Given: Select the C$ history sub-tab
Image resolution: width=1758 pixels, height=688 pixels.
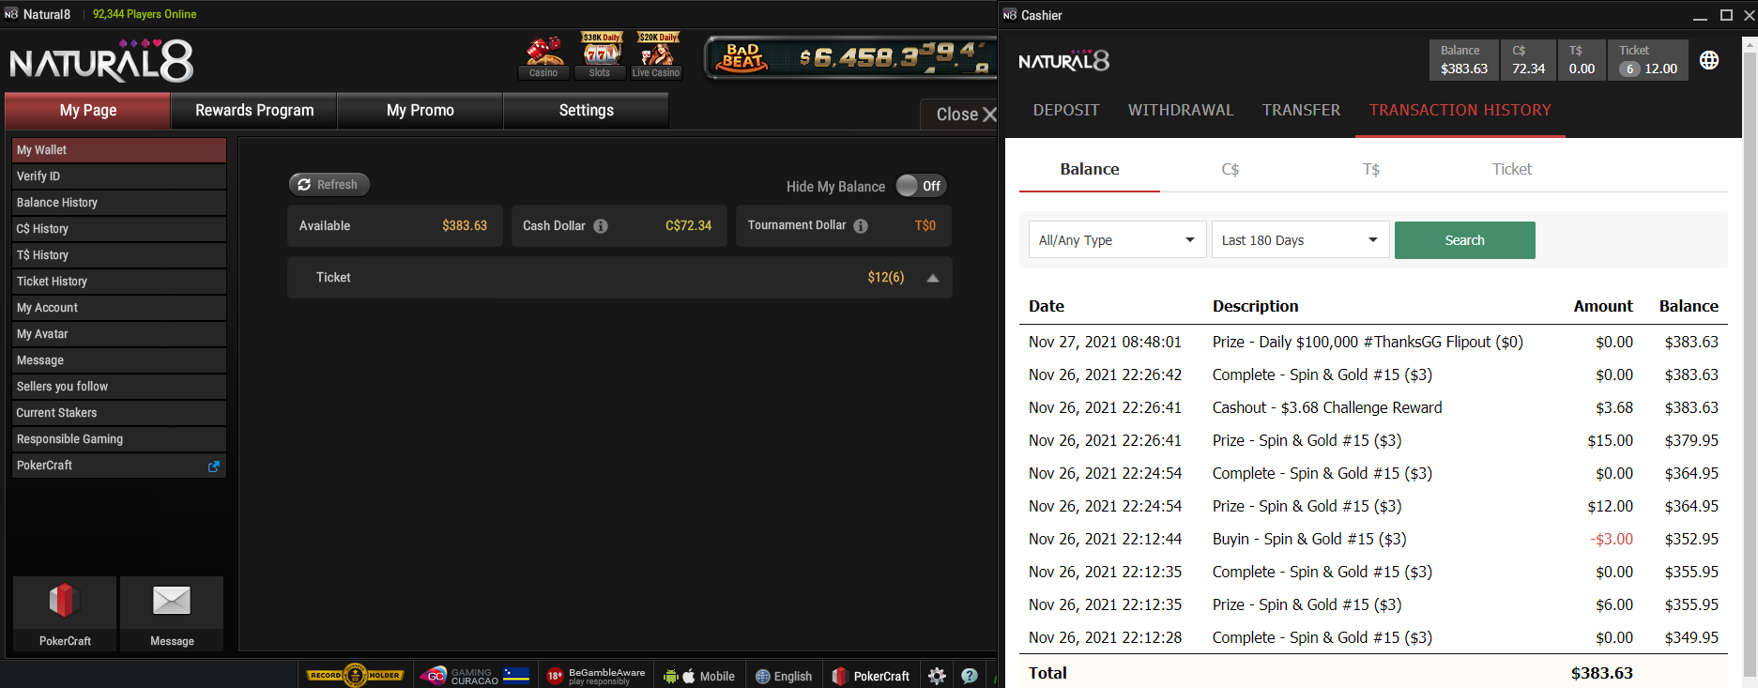Looking at the screenshot, I should pyautogui.click(x=1231, y=170).
